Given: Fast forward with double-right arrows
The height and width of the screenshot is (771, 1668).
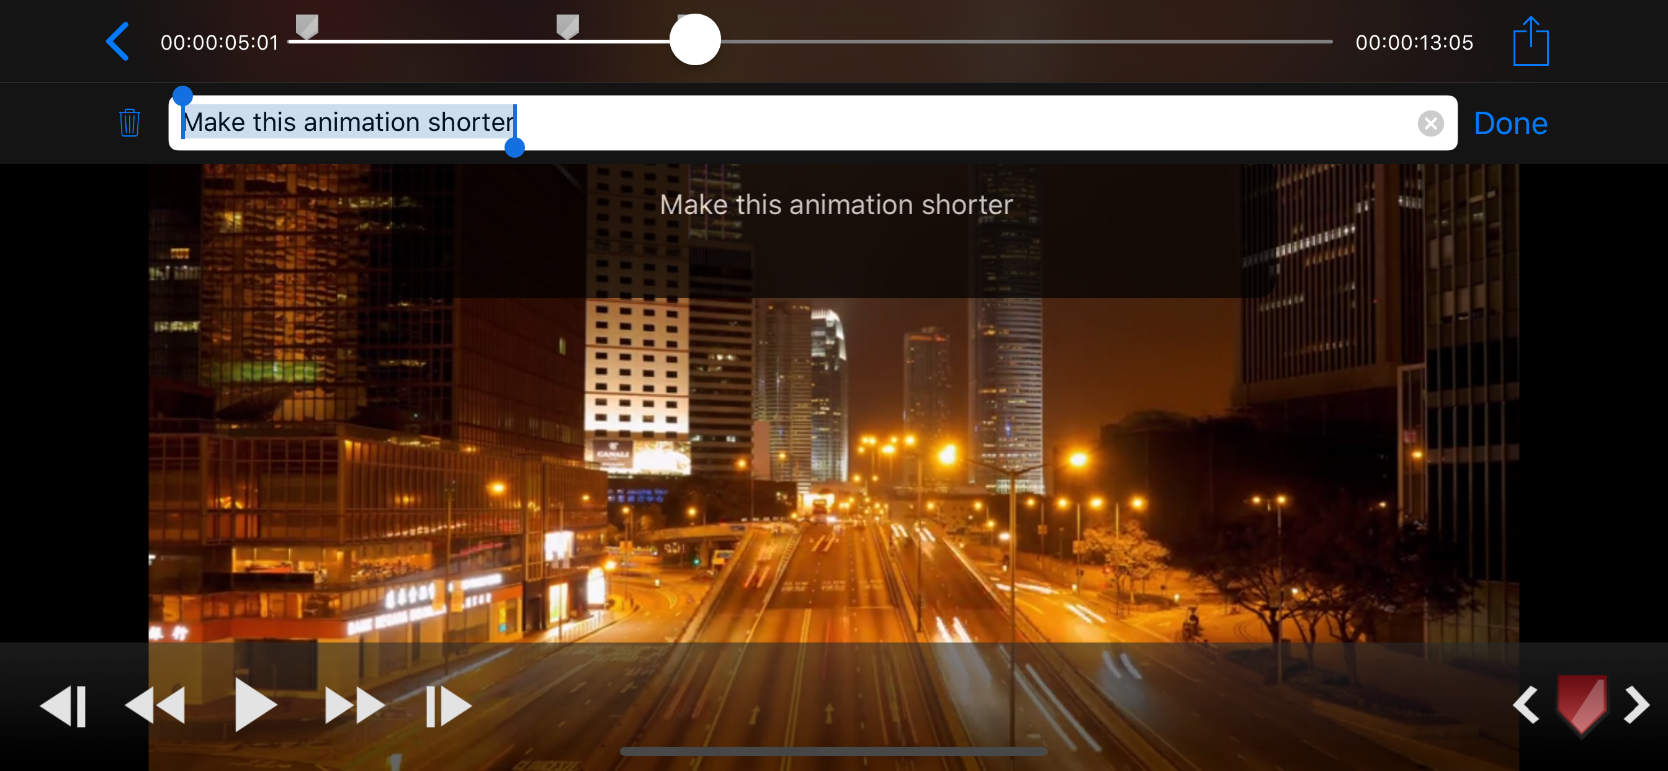Looking at the screenshot, I should coord(354,705).
